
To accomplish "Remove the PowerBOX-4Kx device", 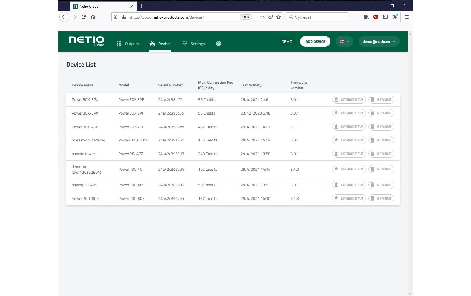I will click(381, 126).
